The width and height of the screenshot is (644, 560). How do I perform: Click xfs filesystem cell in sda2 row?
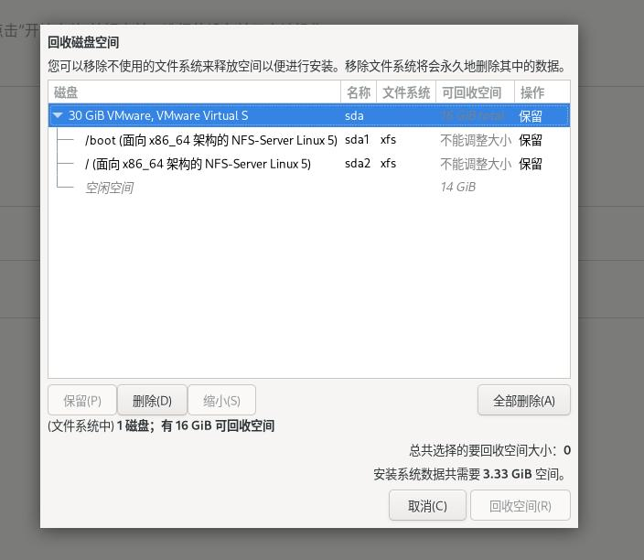pyautogui.click(x=388, y=164)
